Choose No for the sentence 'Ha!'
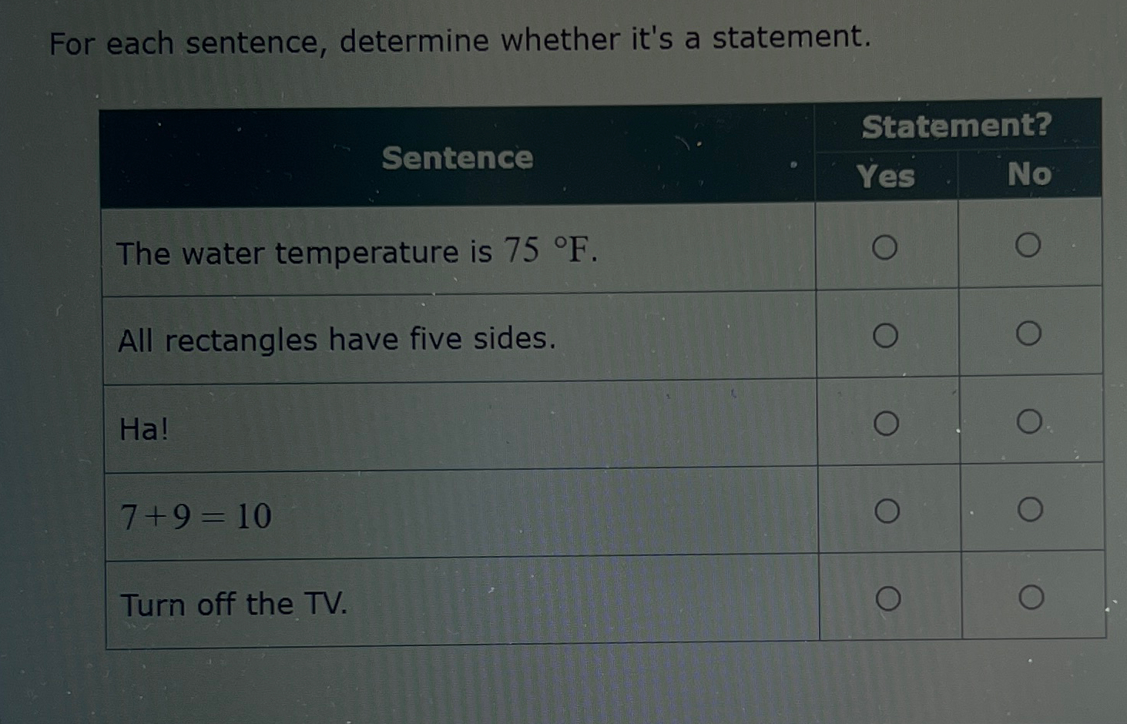Screen dimensions: 1127x724 [x=1028, y=421]
